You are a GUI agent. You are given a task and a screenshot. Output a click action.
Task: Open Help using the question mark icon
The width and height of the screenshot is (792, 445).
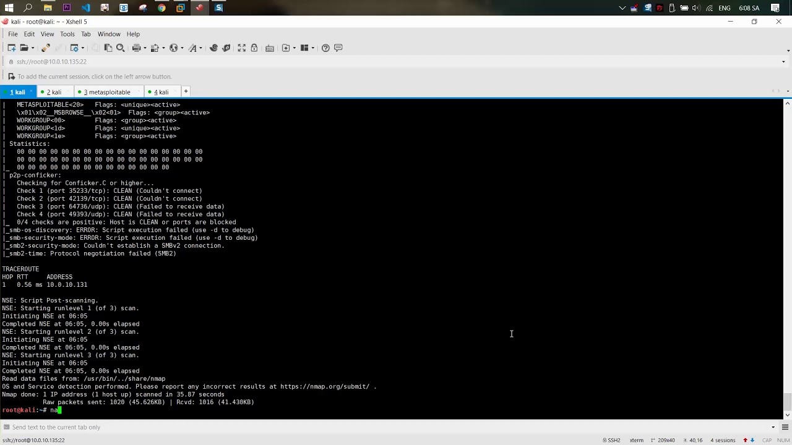point(325,48)
